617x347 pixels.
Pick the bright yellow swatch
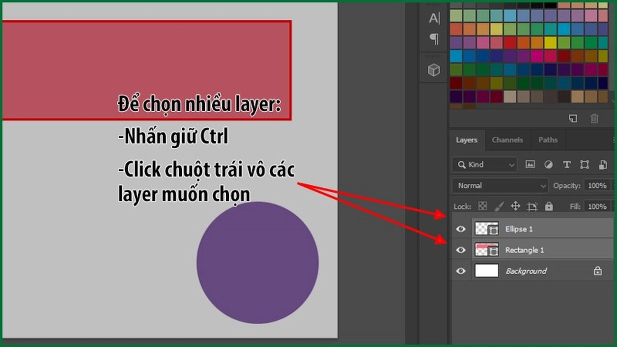coord(550,42)
